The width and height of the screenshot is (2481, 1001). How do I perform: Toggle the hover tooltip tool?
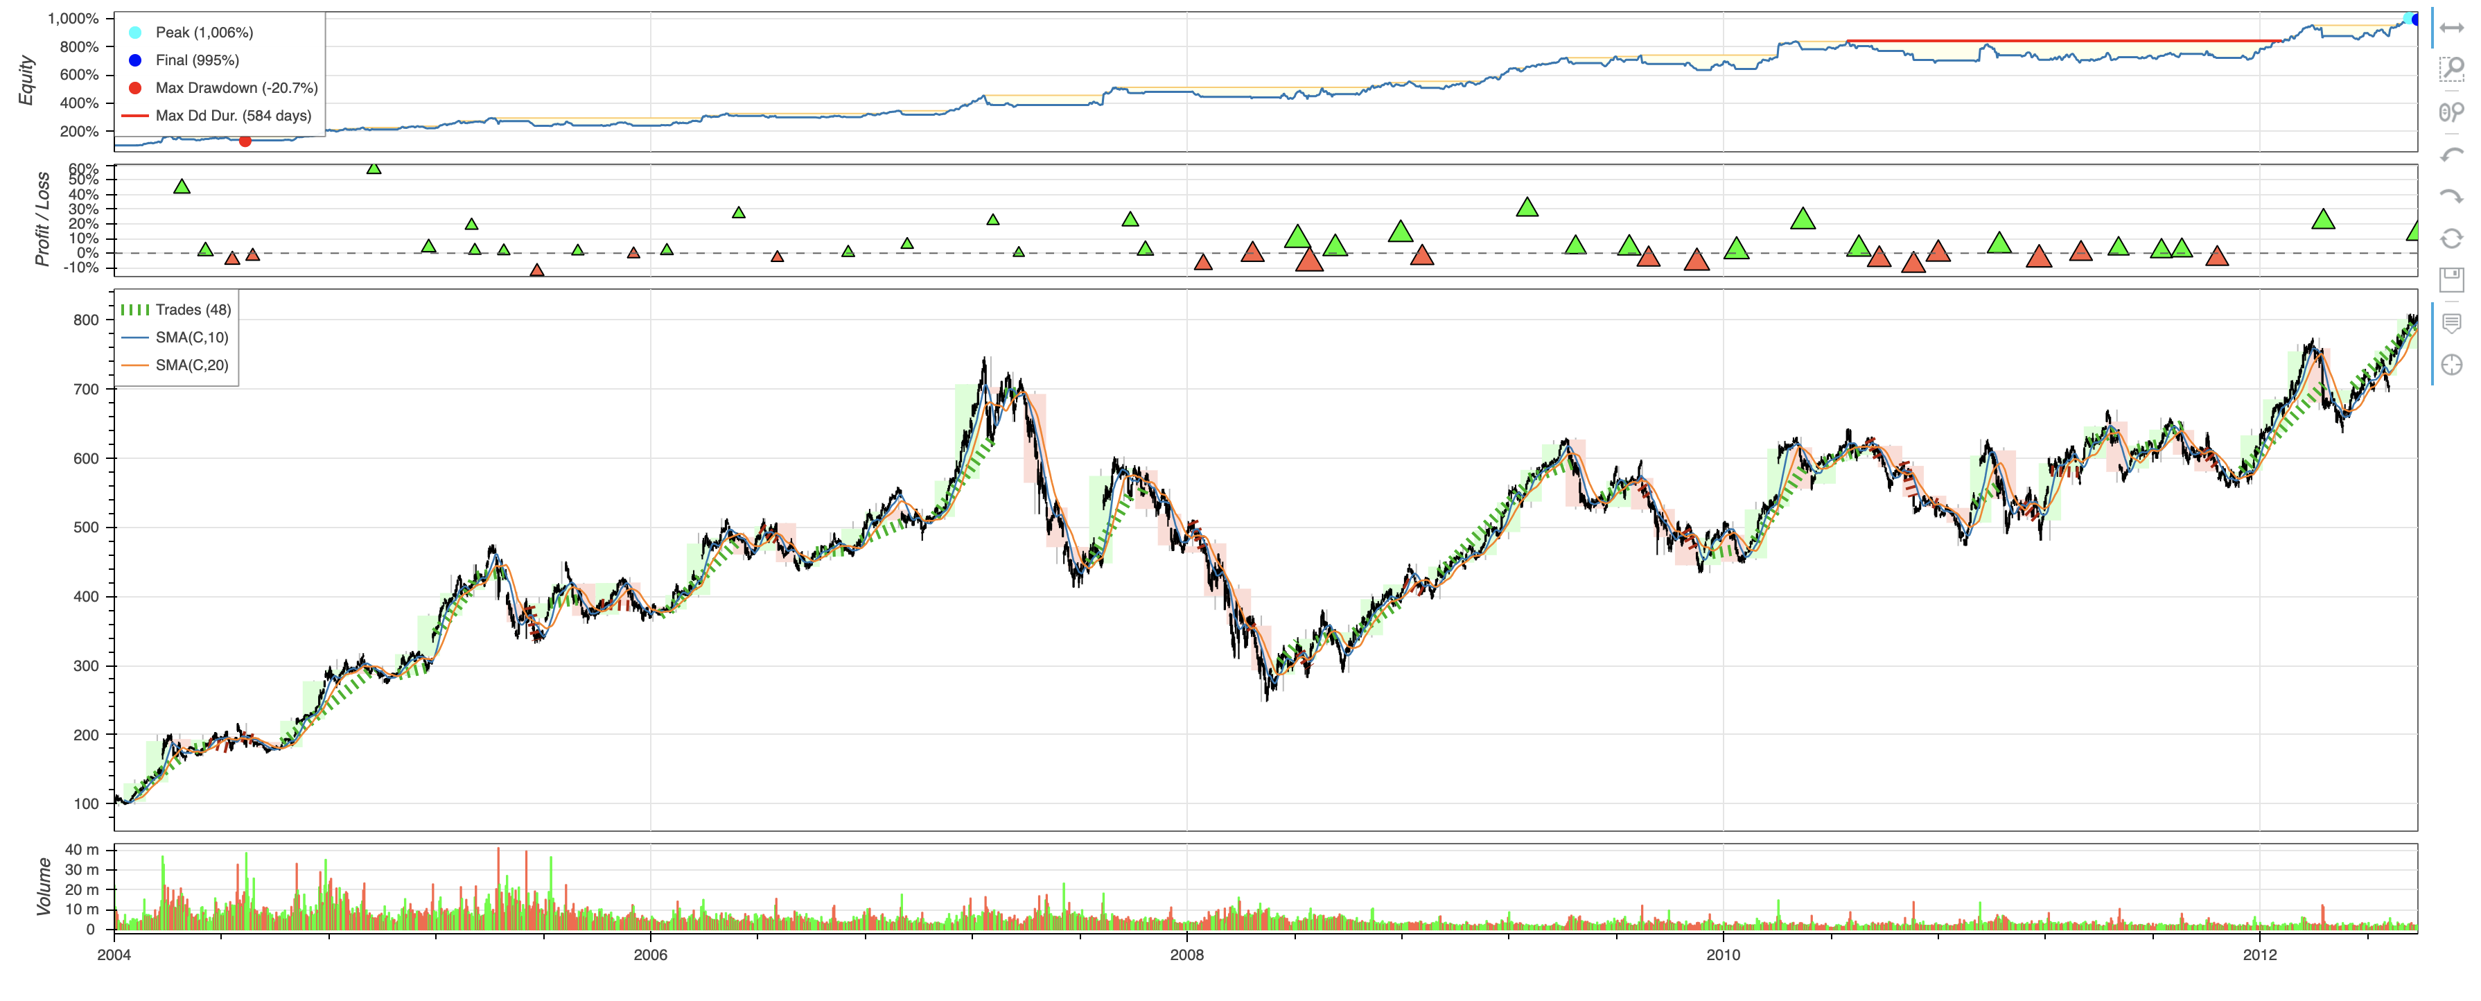click(2451, 323)
